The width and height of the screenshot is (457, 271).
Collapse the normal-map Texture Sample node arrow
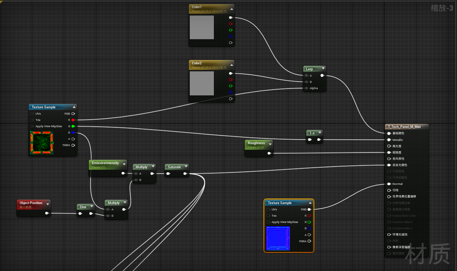click(310, 203)
